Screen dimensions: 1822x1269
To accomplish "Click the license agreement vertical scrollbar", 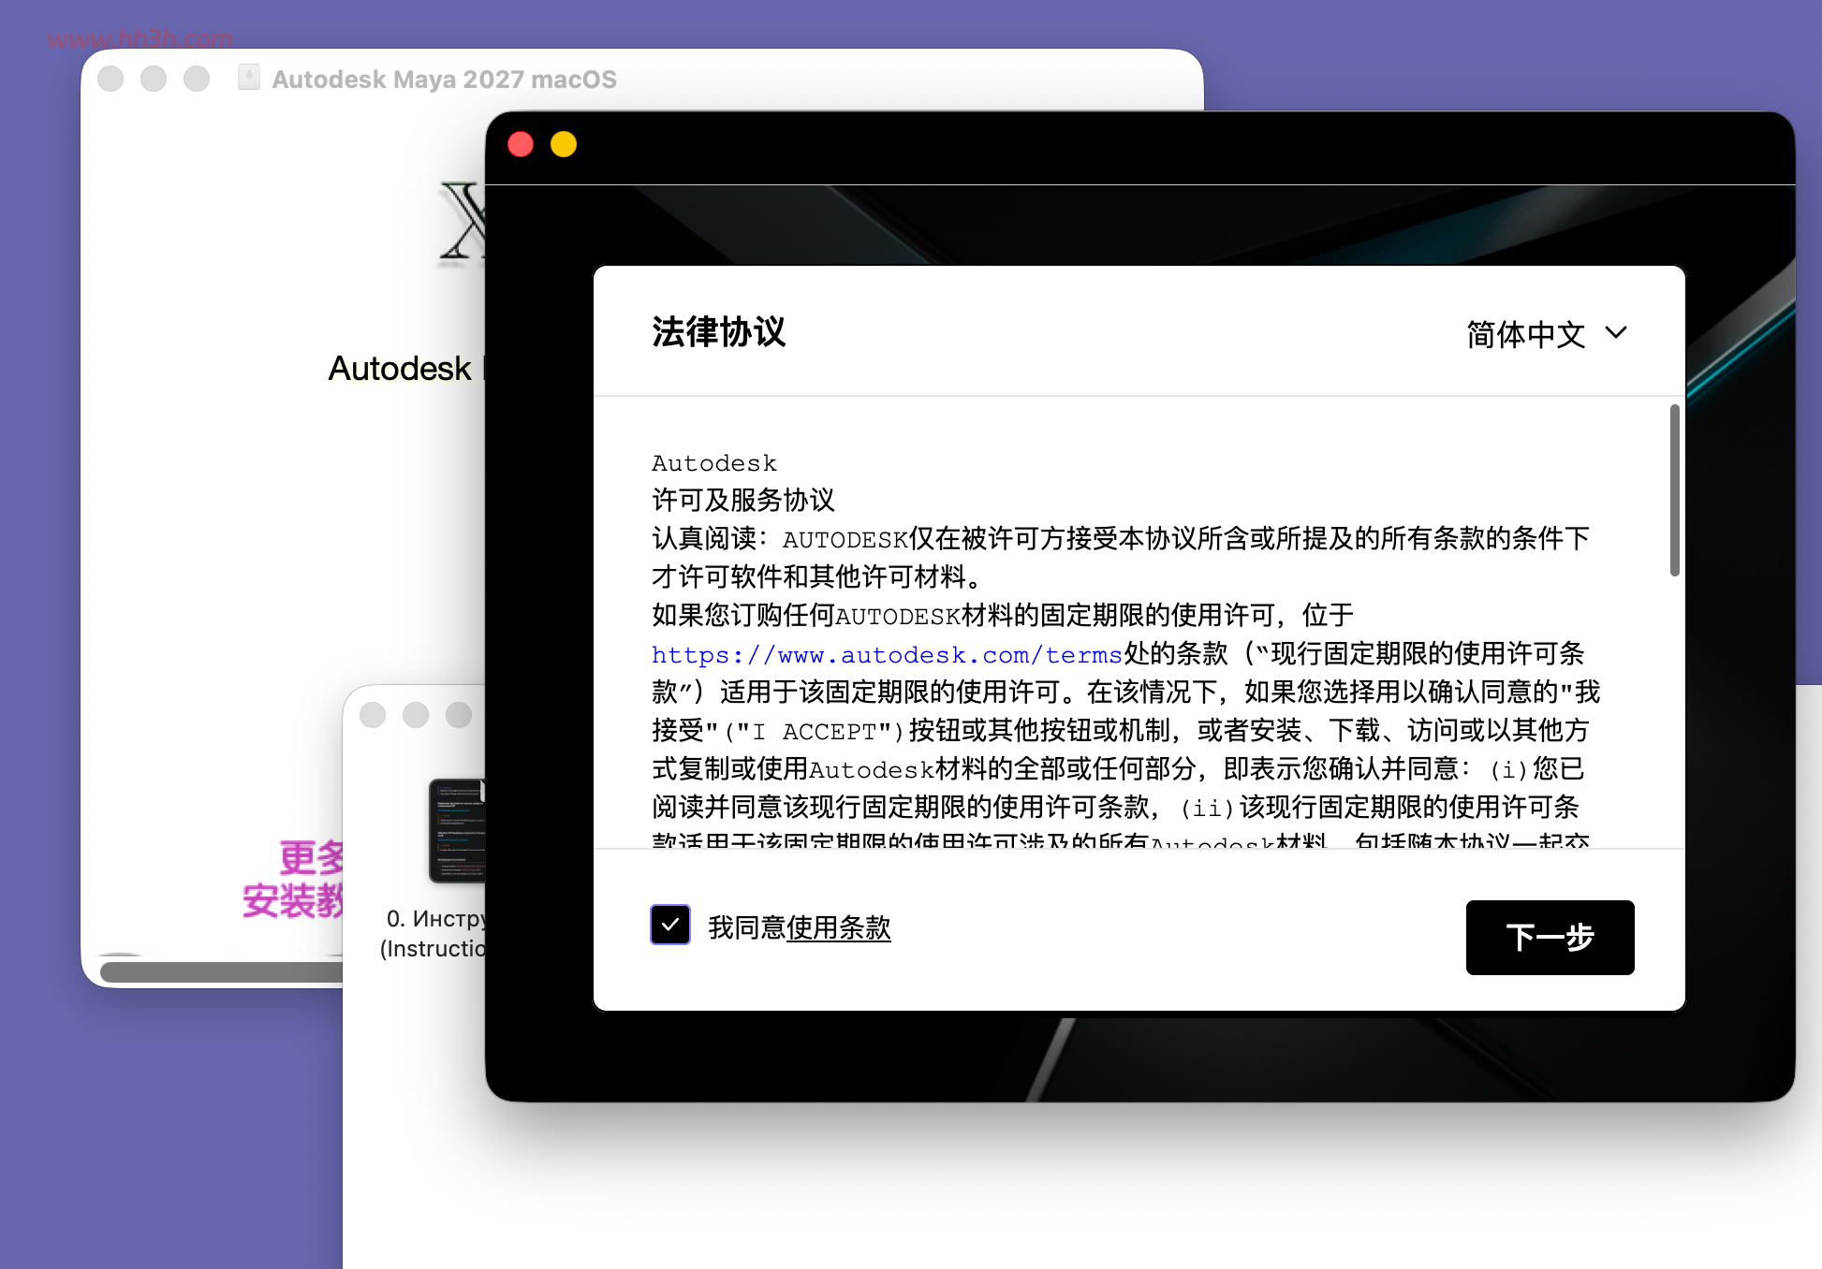I will click(1674, 490).
